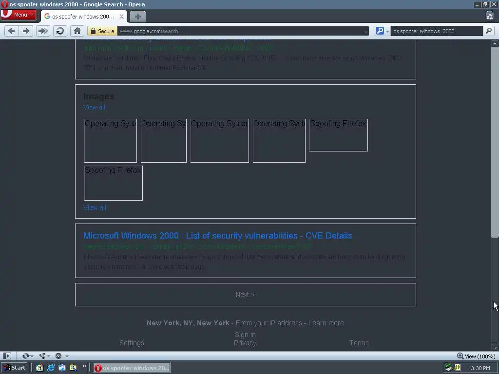Open the second, narrower 'Operating Sy' thumbnail
499x374 pixels.
(164, 141)
